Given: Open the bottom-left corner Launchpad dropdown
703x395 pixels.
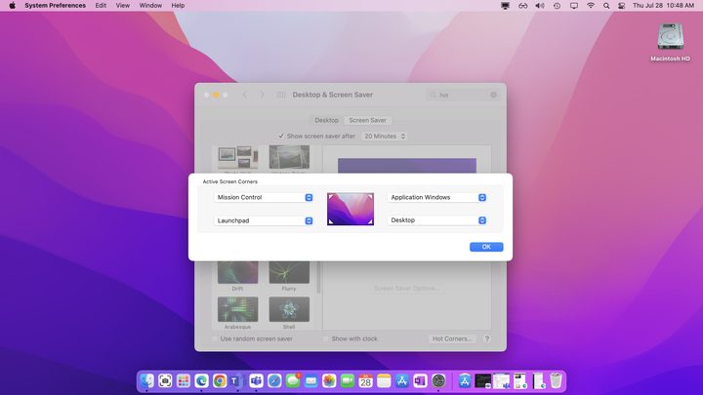Looking at the screenshot, I should [x=264, y=220].
